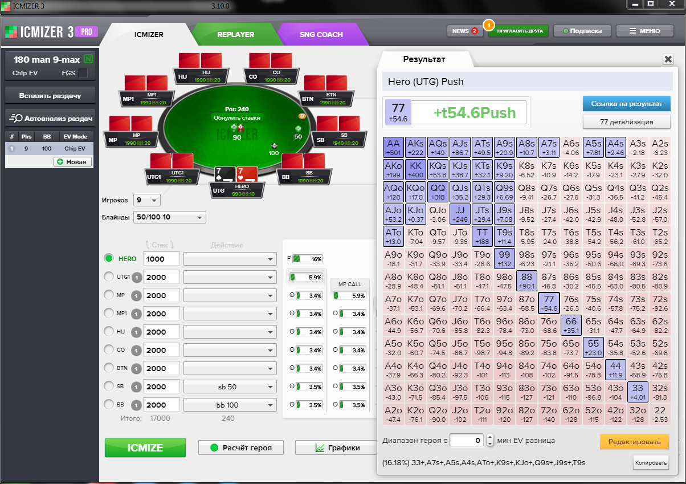Click the gray 1 badge in the BB stack row
Viewport: 686px width, 484px height.
[x=136, y=405]
